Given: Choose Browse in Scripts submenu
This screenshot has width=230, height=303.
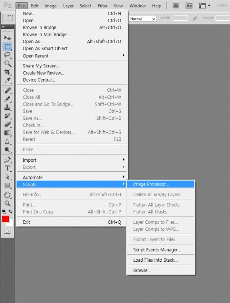Looking at the screenshot, I should click(x=161, y=270).
